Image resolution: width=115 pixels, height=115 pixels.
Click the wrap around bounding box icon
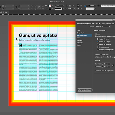[x=81, y=6]
